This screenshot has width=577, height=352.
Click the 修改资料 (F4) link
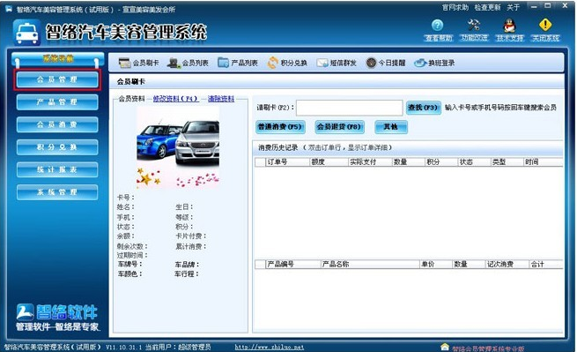coord(176,99)
